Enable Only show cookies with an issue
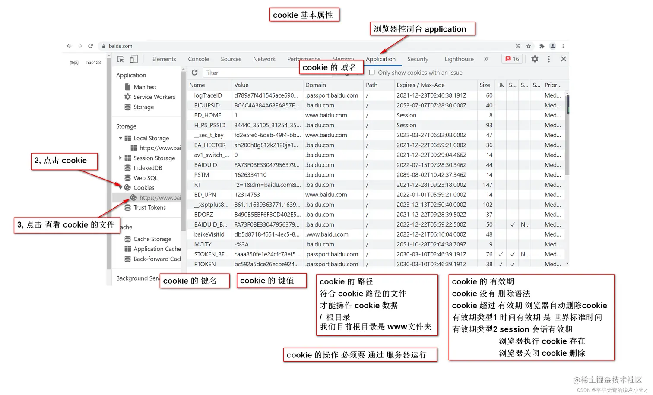The width and height of the screenshot is (653, 395). tap(372, 73)
